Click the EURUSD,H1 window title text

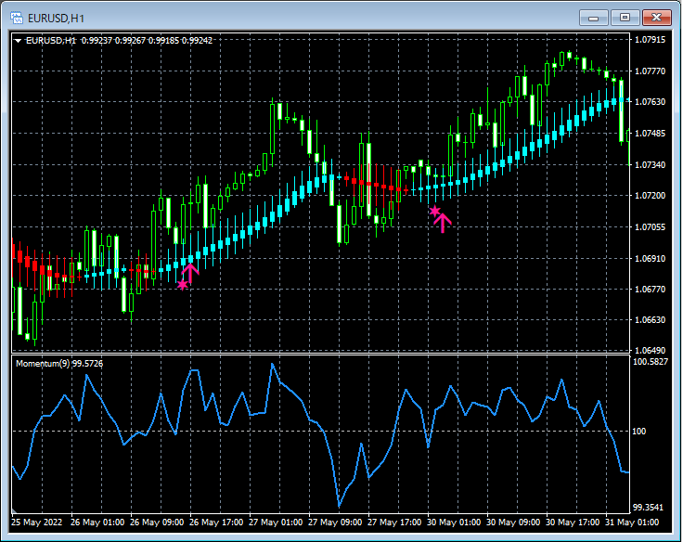click(56, 19)
